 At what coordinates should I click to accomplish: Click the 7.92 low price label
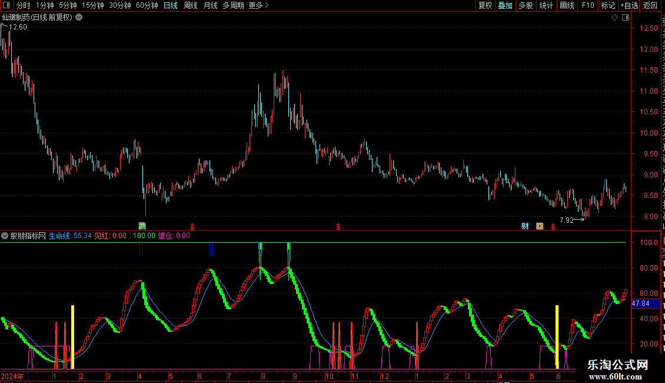point(567,220)
